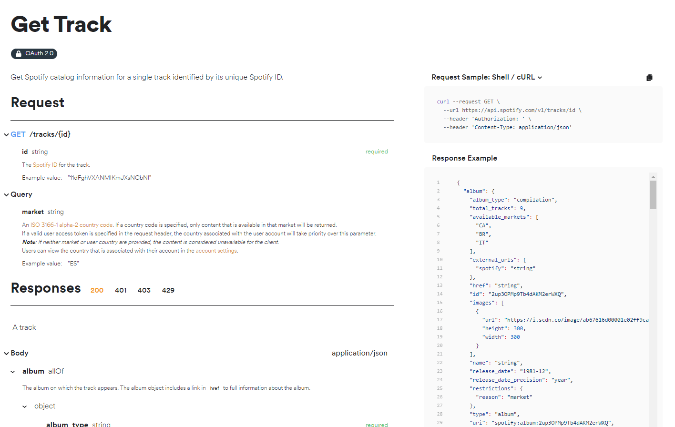Collapse the GET /tracks/{id} section

point(7,135)
